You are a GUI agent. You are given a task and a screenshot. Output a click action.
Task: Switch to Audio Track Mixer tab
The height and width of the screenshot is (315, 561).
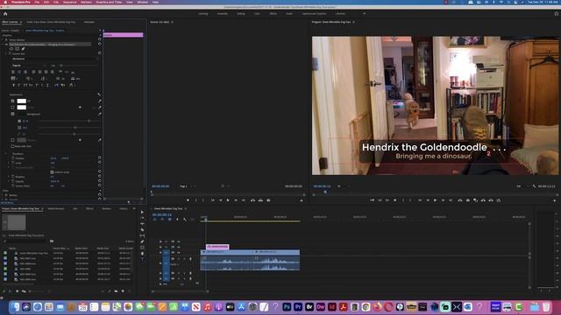(51, 22)
